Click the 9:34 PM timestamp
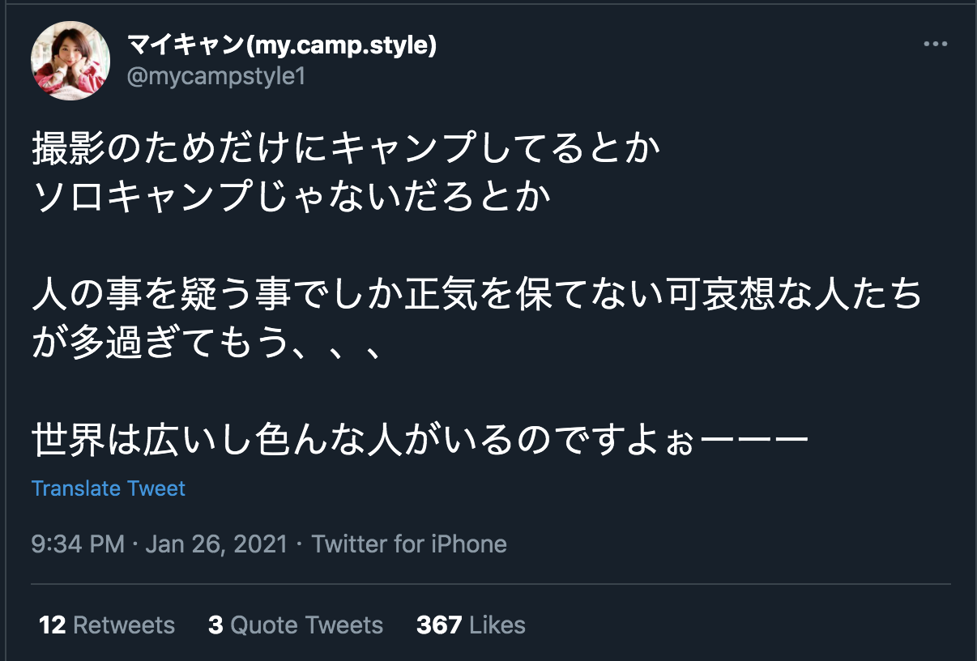977x661 pixels. pos(78,544)
